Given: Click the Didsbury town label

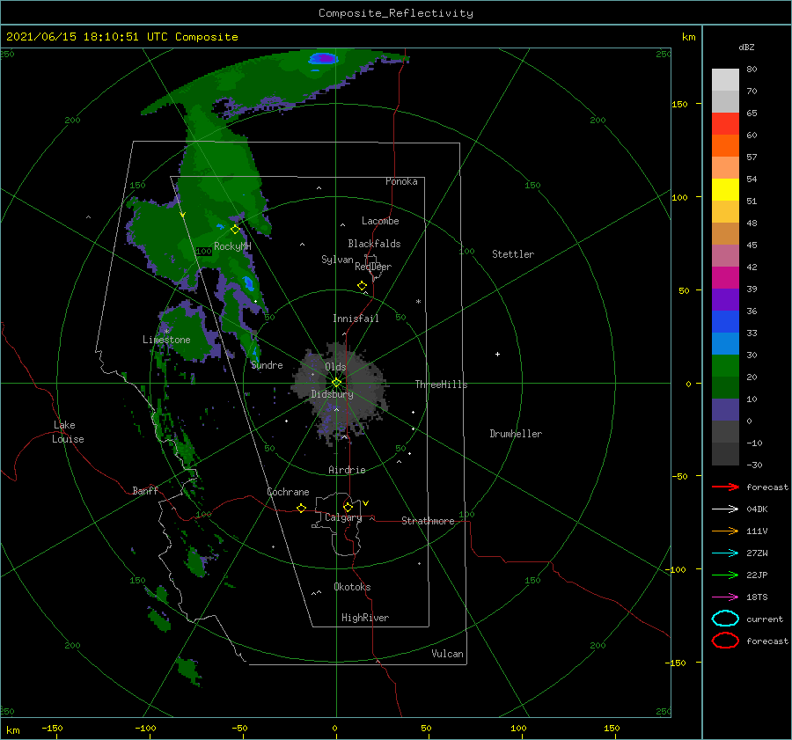Looking at the screenshot, I should click(x=332, y=394).
